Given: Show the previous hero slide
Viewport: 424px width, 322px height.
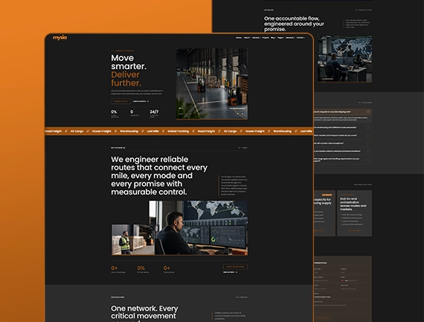Looking at the screenshot, I should pos(238,114).
